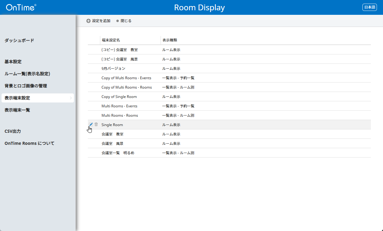Click the pencil edit icon for Single Room
The height and width of the screenshot is (231, 383).
91,124
